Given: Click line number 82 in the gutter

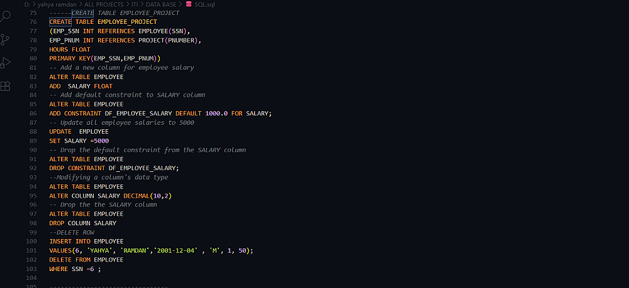Looking at the screenshot, I should click(33, 77).
